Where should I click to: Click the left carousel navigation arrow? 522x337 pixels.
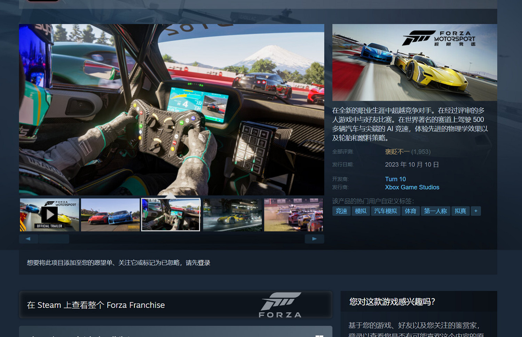pyautogui.click(x=28, y=239)
